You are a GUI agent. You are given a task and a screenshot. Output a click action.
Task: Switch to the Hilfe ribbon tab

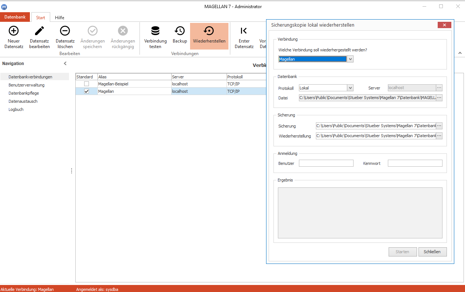[x=60, y=18]
